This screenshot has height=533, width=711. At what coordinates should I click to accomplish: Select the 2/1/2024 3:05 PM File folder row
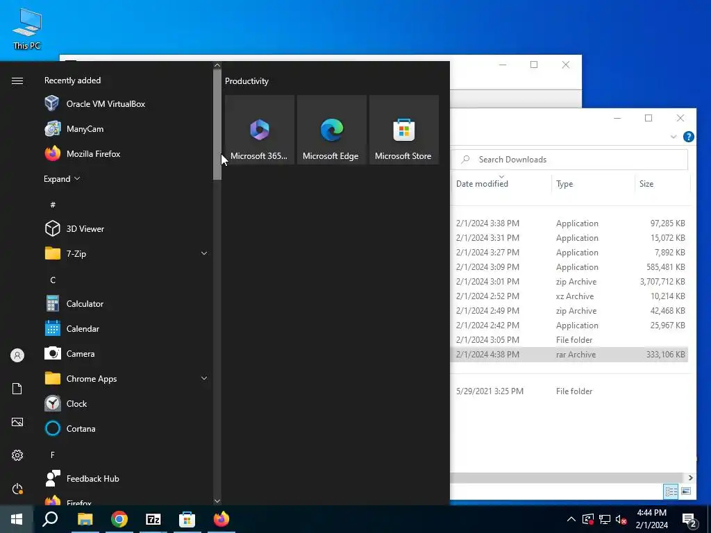pos(569,340)
